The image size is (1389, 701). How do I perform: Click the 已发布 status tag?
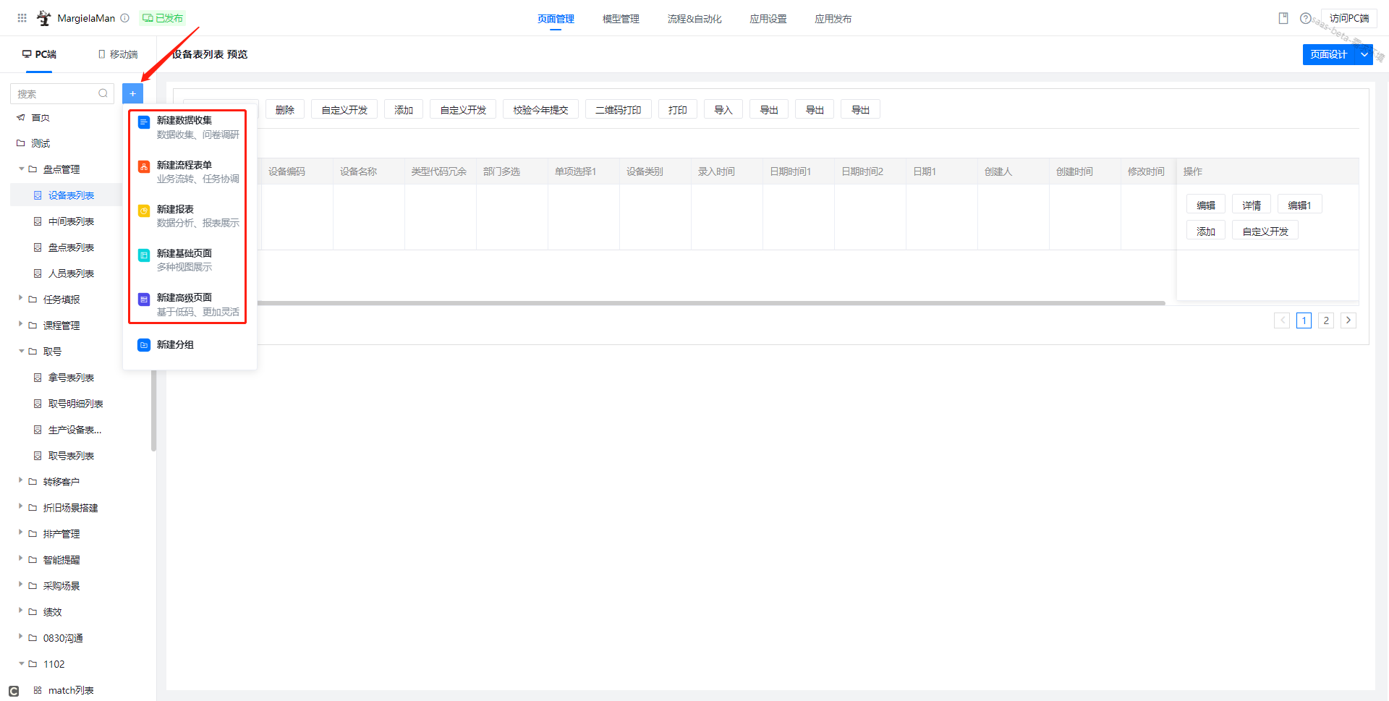163,18
